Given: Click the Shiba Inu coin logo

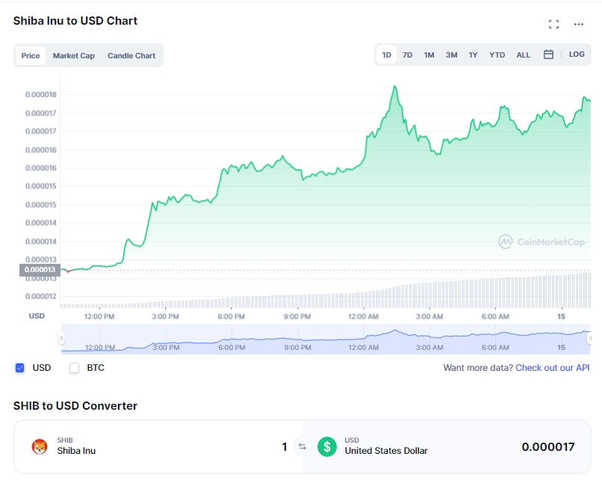Looking at the screenshot, I should coord(40,446).
